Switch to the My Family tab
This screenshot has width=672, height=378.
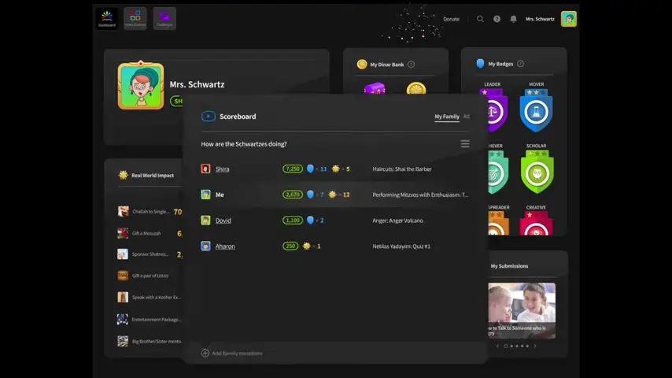[447, 117]
